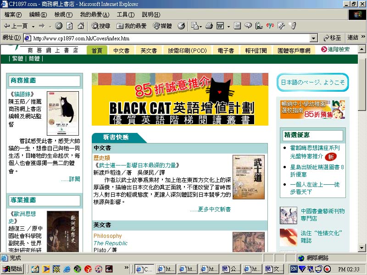The image size is (367, 275).
Task: Select the 電子書 tab
Action: [226, 50]
